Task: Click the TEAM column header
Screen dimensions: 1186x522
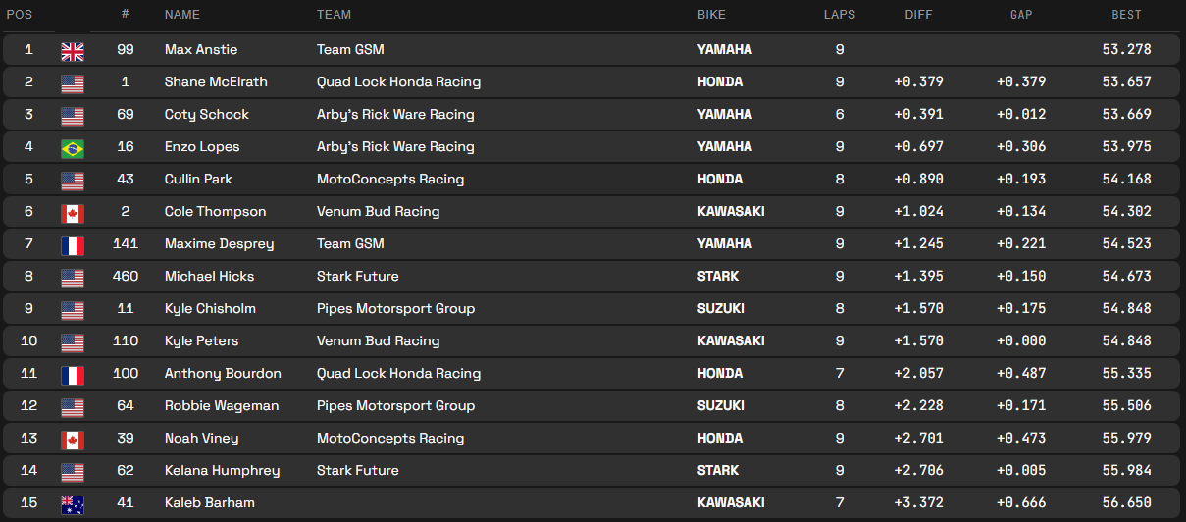Action: tap(334, 15)
